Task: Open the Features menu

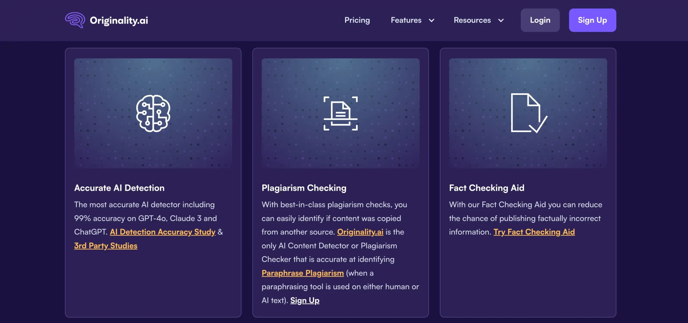Action: [x=406, y=20]
